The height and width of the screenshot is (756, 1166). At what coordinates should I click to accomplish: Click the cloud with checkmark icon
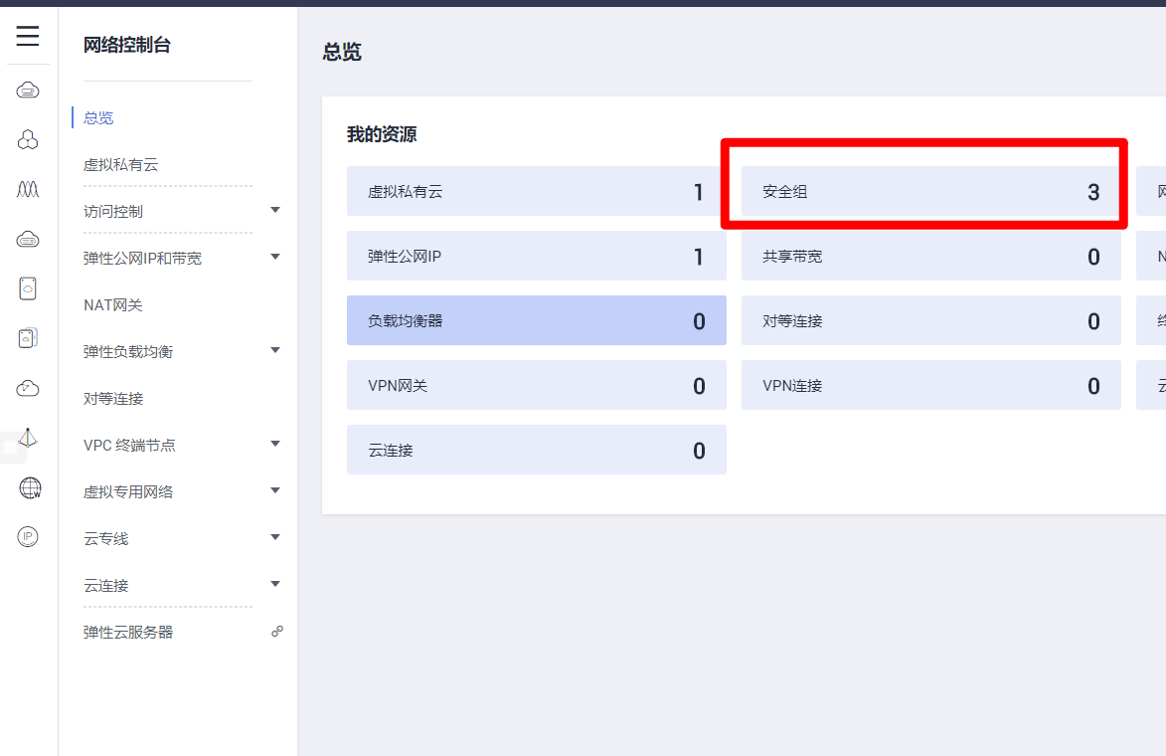point(28,388)
